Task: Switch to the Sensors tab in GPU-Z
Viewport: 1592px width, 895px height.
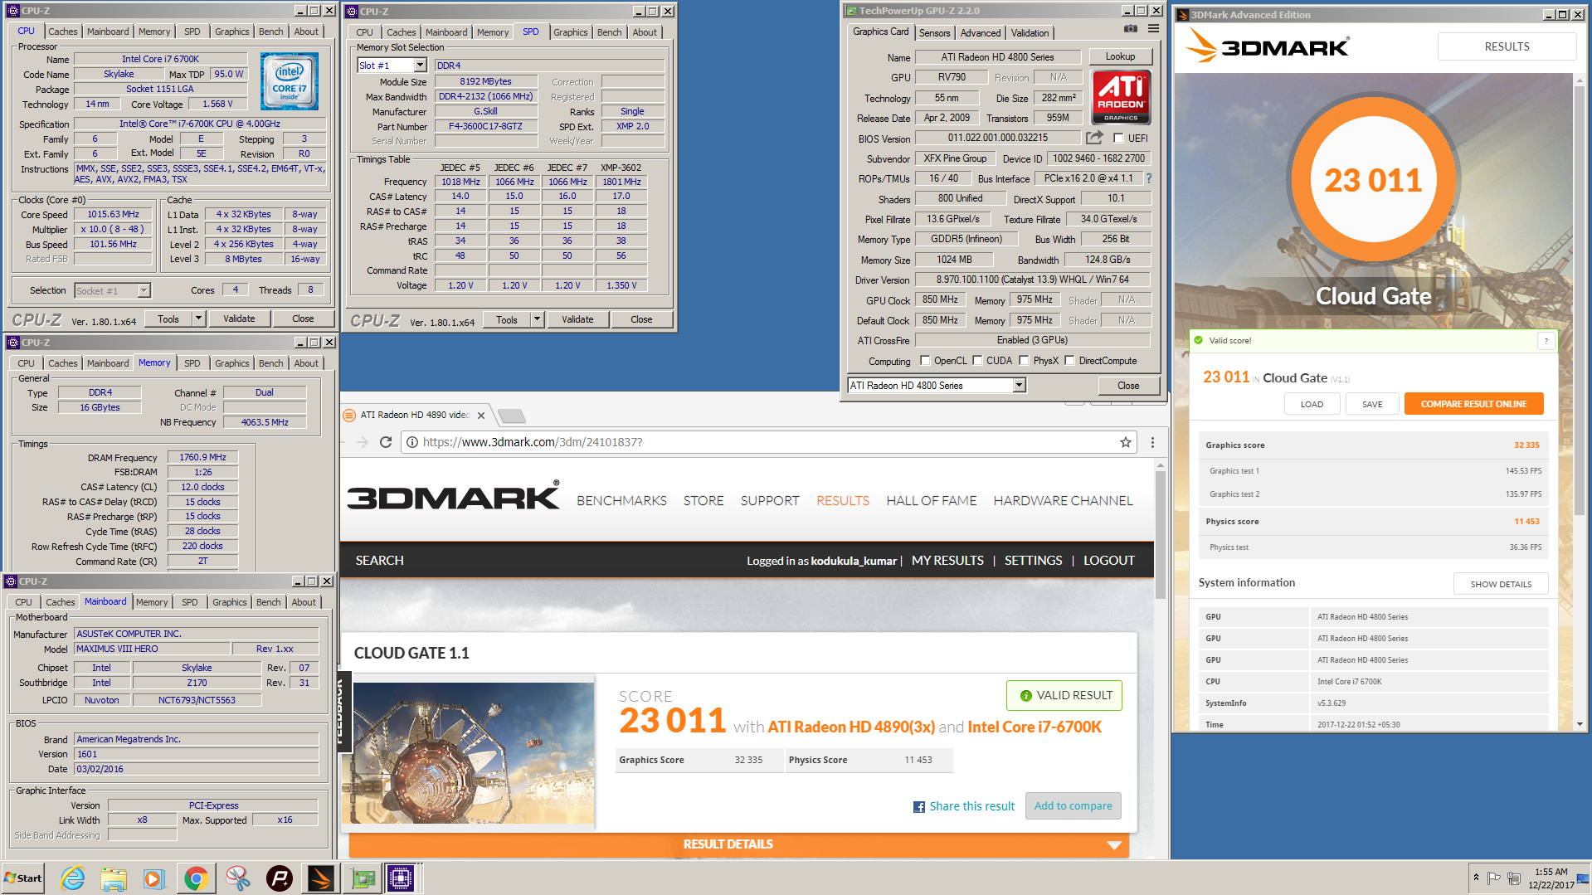Action: (934, 33)
